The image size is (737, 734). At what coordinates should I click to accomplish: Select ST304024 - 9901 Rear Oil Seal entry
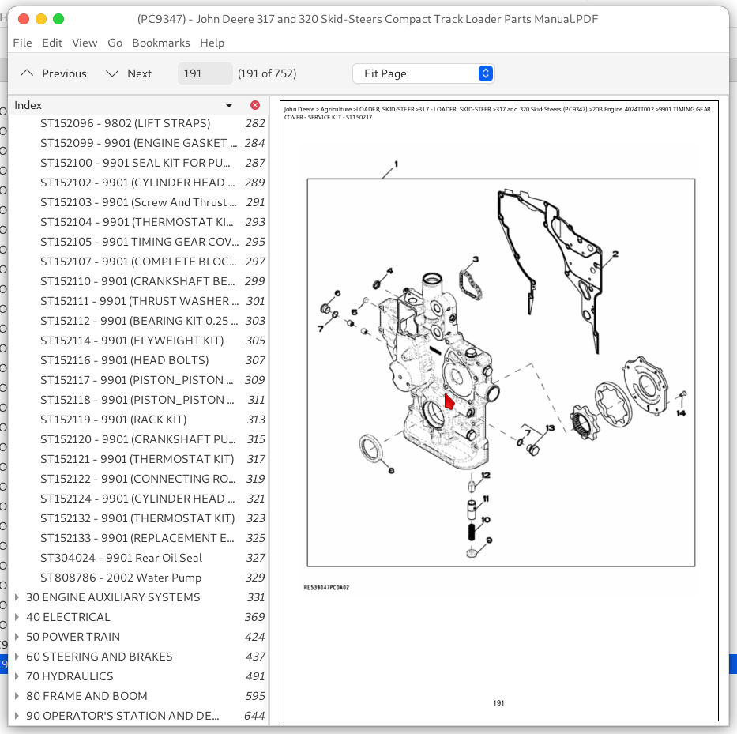click(121, 558)
